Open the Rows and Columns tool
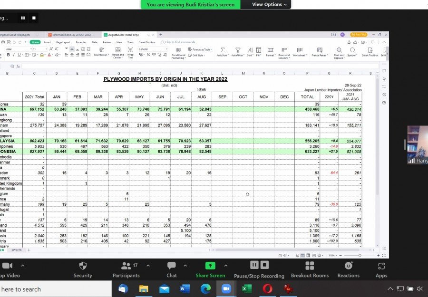This screenshot has height=297, width=428. [x=284, y=53]
